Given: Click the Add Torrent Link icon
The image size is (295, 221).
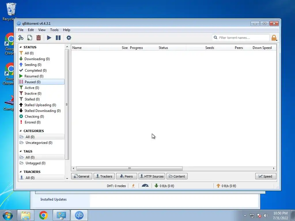Looking at the screenshot, I should 21,38.
